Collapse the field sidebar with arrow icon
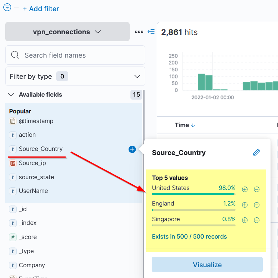The width and height of the screenshot is (278, 278). [x=151, y=32]
